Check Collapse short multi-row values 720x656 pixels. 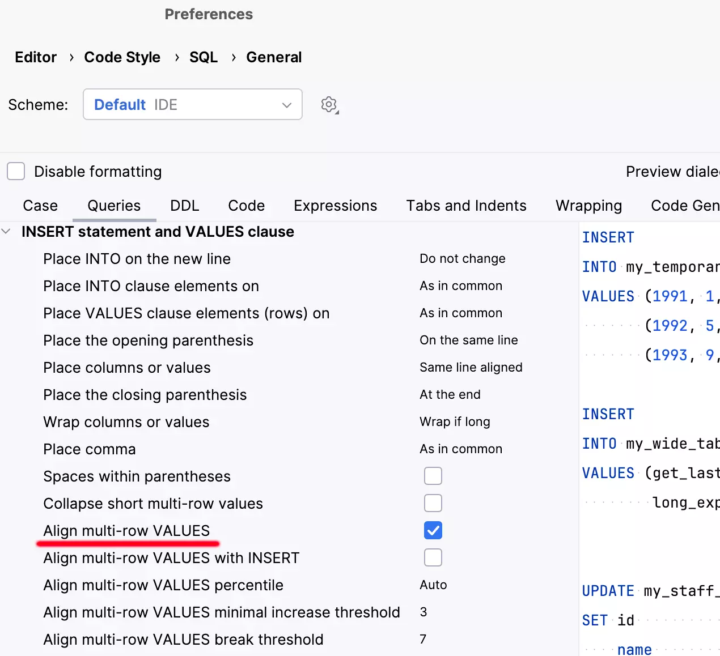coord(433,503)
